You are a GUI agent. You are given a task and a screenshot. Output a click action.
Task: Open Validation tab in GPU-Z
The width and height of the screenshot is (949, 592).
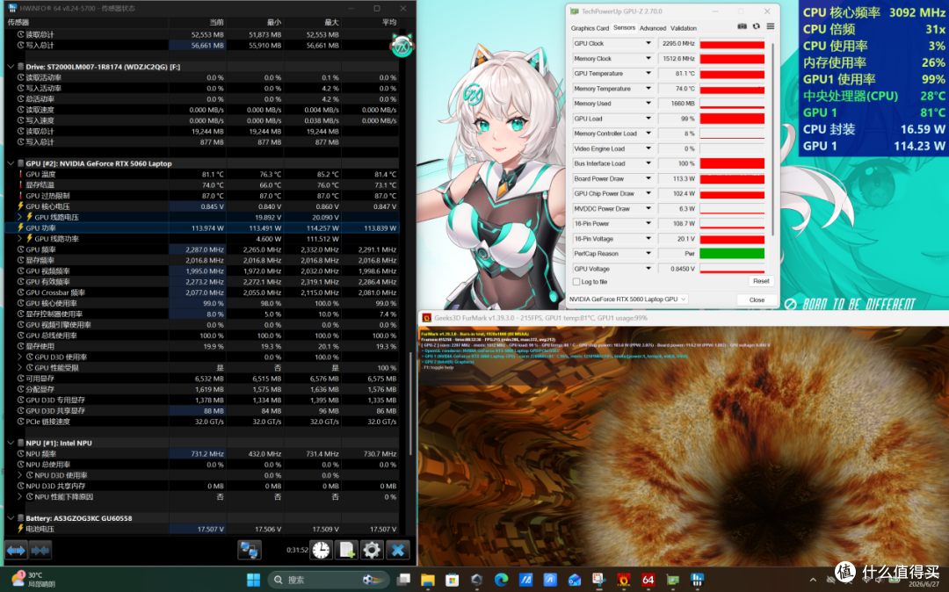684,28
